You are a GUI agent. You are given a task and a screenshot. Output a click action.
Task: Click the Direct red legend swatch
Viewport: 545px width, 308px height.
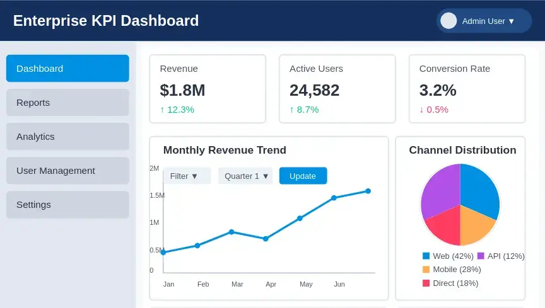click(x=426, y=283)
